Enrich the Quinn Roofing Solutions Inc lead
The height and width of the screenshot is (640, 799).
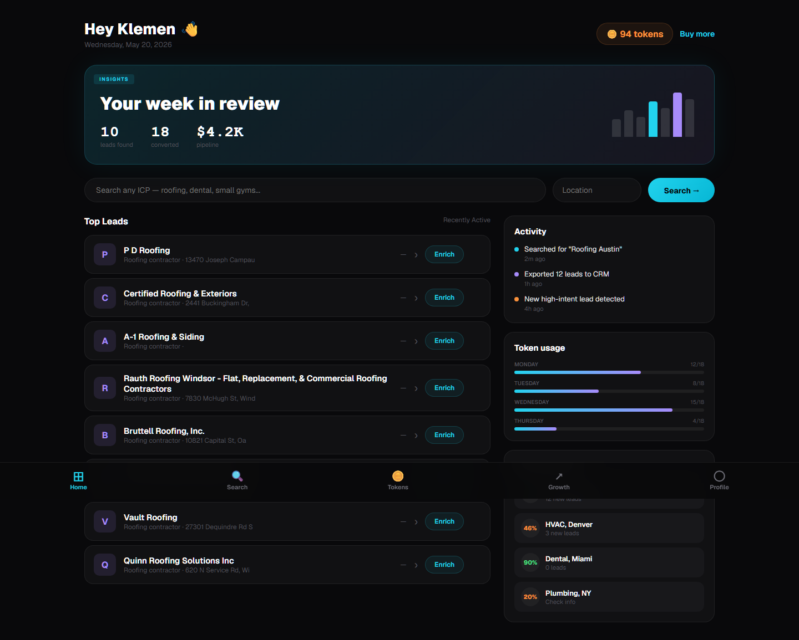[444, 565]
